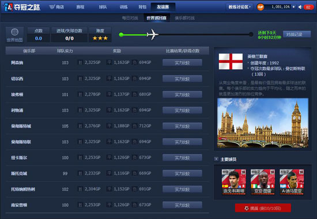Collapse the 主要球员 section

[216, 159]
